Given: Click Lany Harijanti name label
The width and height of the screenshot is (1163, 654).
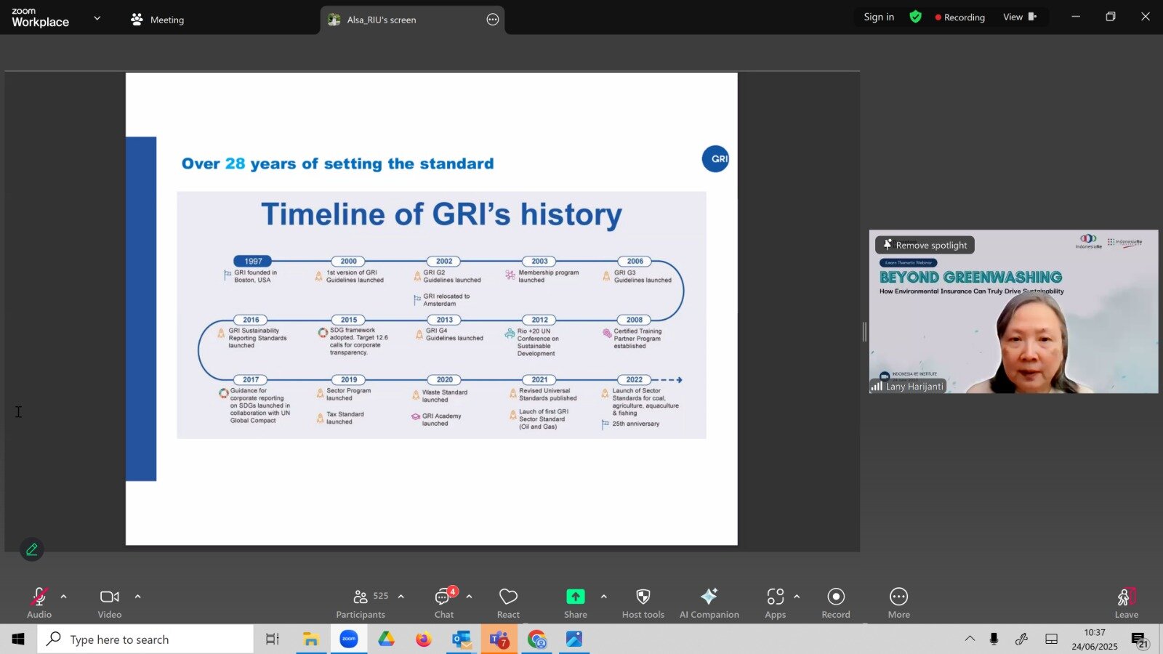Looking at the screenshot, I should pos(908,387).
